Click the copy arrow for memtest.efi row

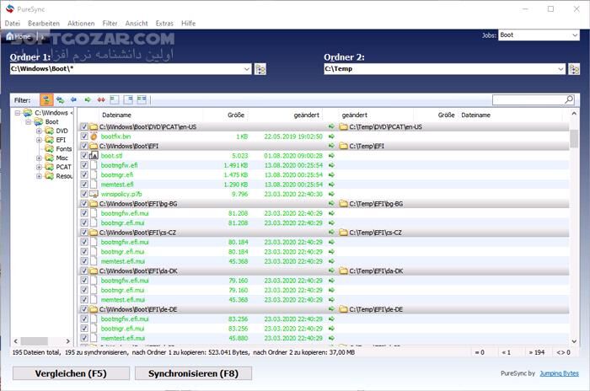(x=331, y=185)
